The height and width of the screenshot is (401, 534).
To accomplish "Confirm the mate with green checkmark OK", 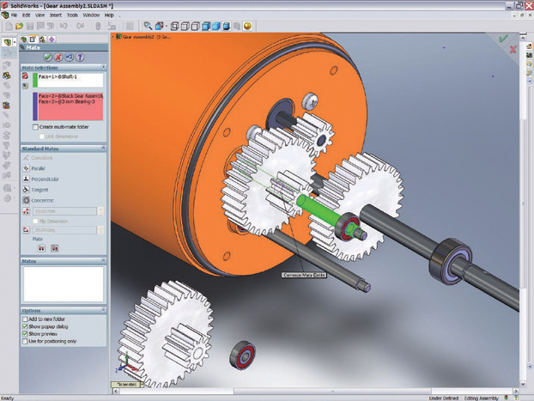I will pos(48,57).
